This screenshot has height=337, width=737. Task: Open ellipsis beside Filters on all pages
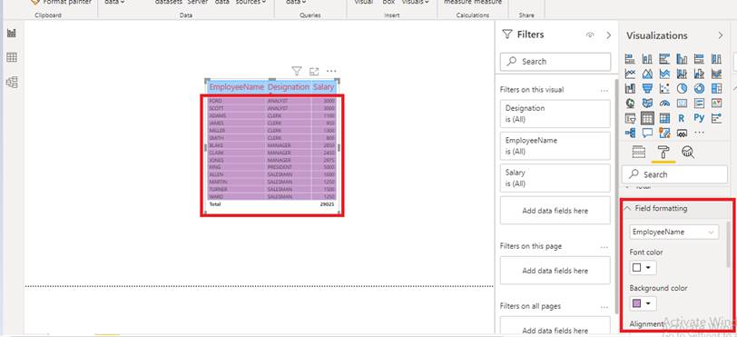604,306
